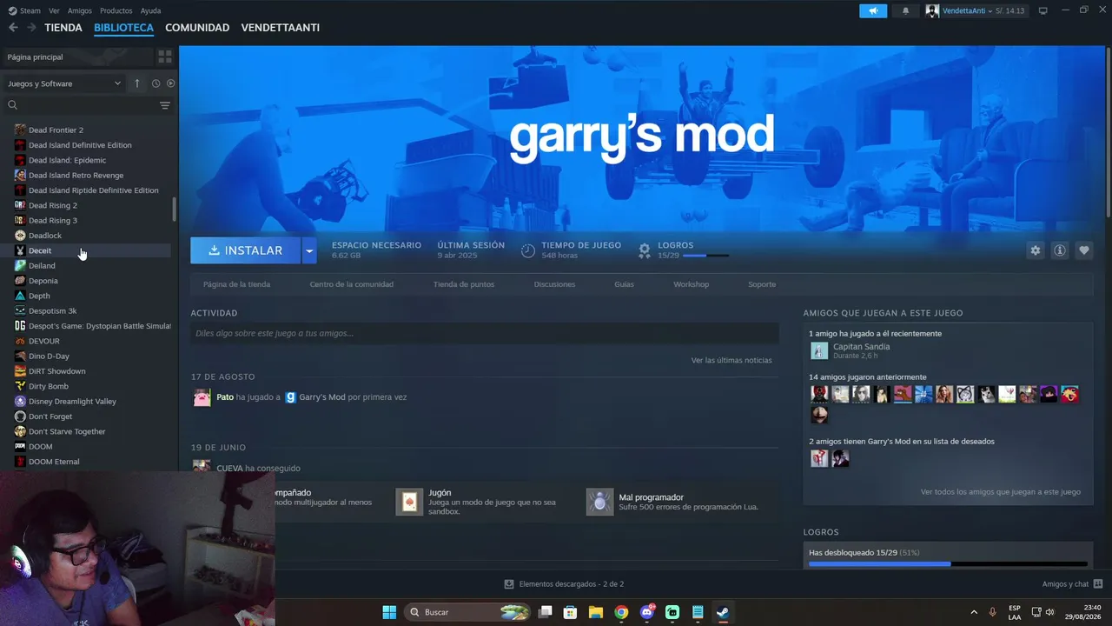Type in the activity status field
This screenshot has width=1112, height=626.
(485, 333)
